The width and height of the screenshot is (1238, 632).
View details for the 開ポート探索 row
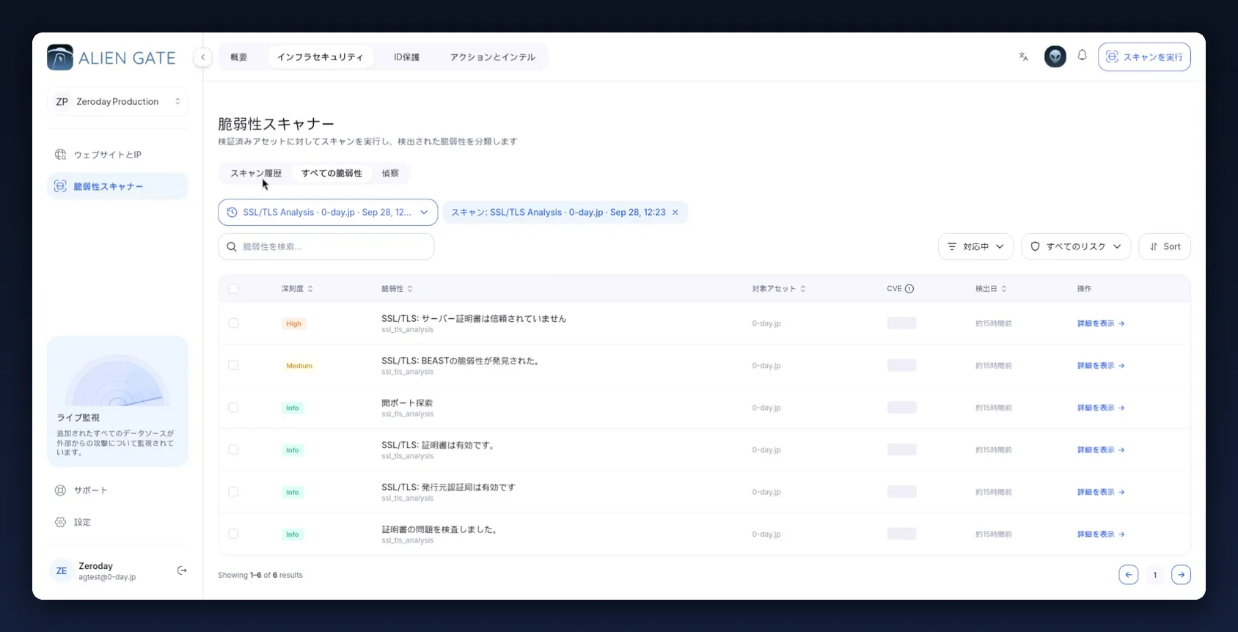1101,408
